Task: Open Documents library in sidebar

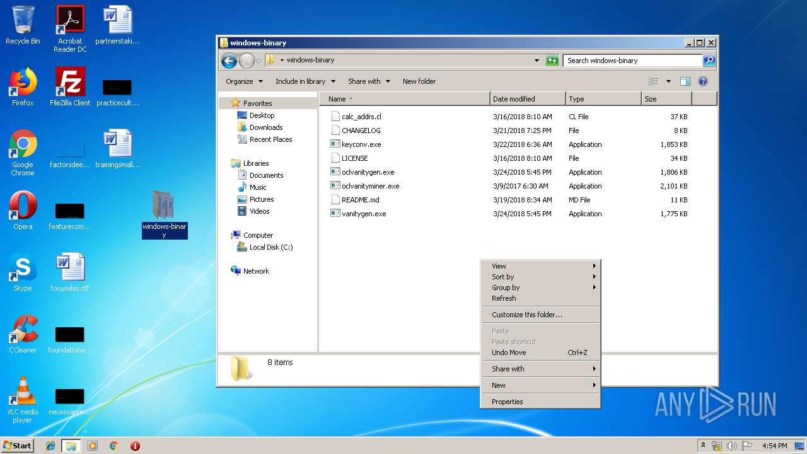Action: pyautogui.click(x=266, y=175)
